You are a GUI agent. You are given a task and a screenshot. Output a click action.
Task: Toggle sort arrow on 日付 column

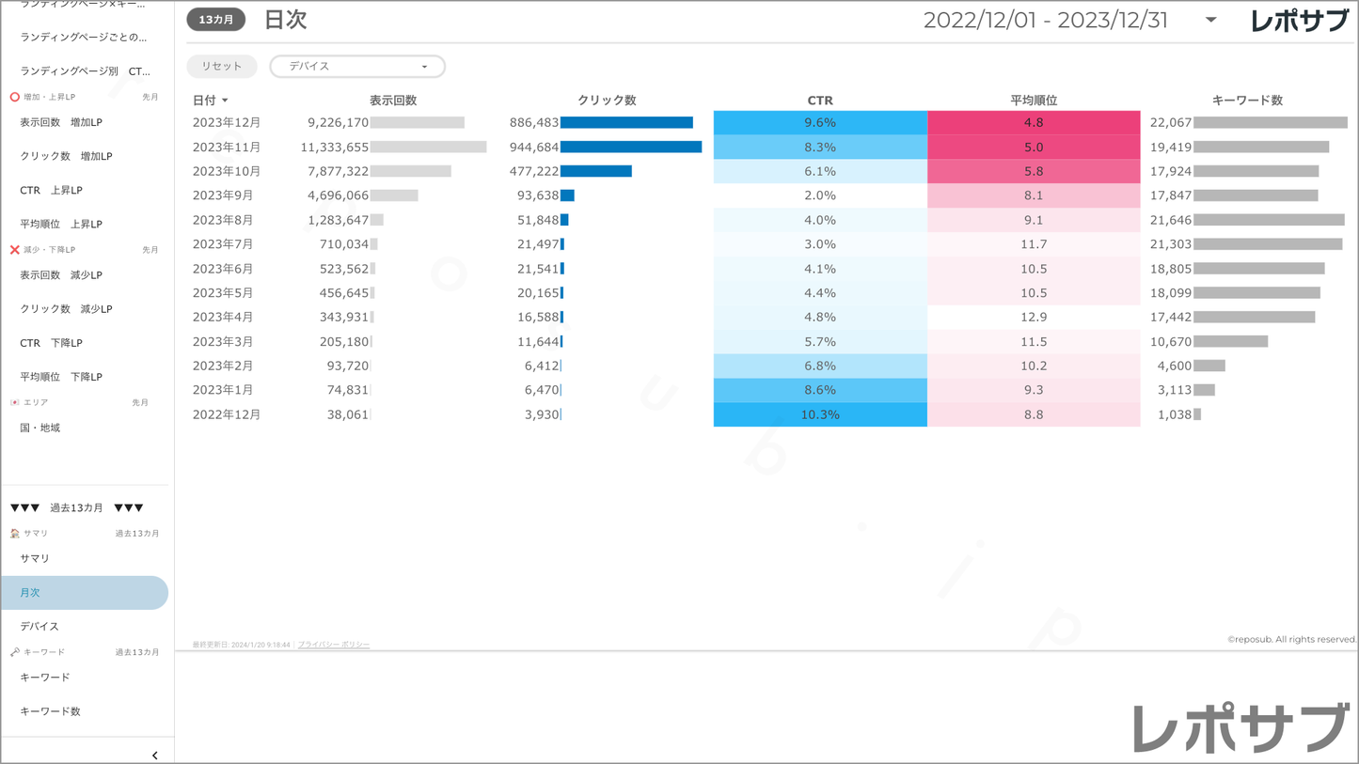click(226, 101)
